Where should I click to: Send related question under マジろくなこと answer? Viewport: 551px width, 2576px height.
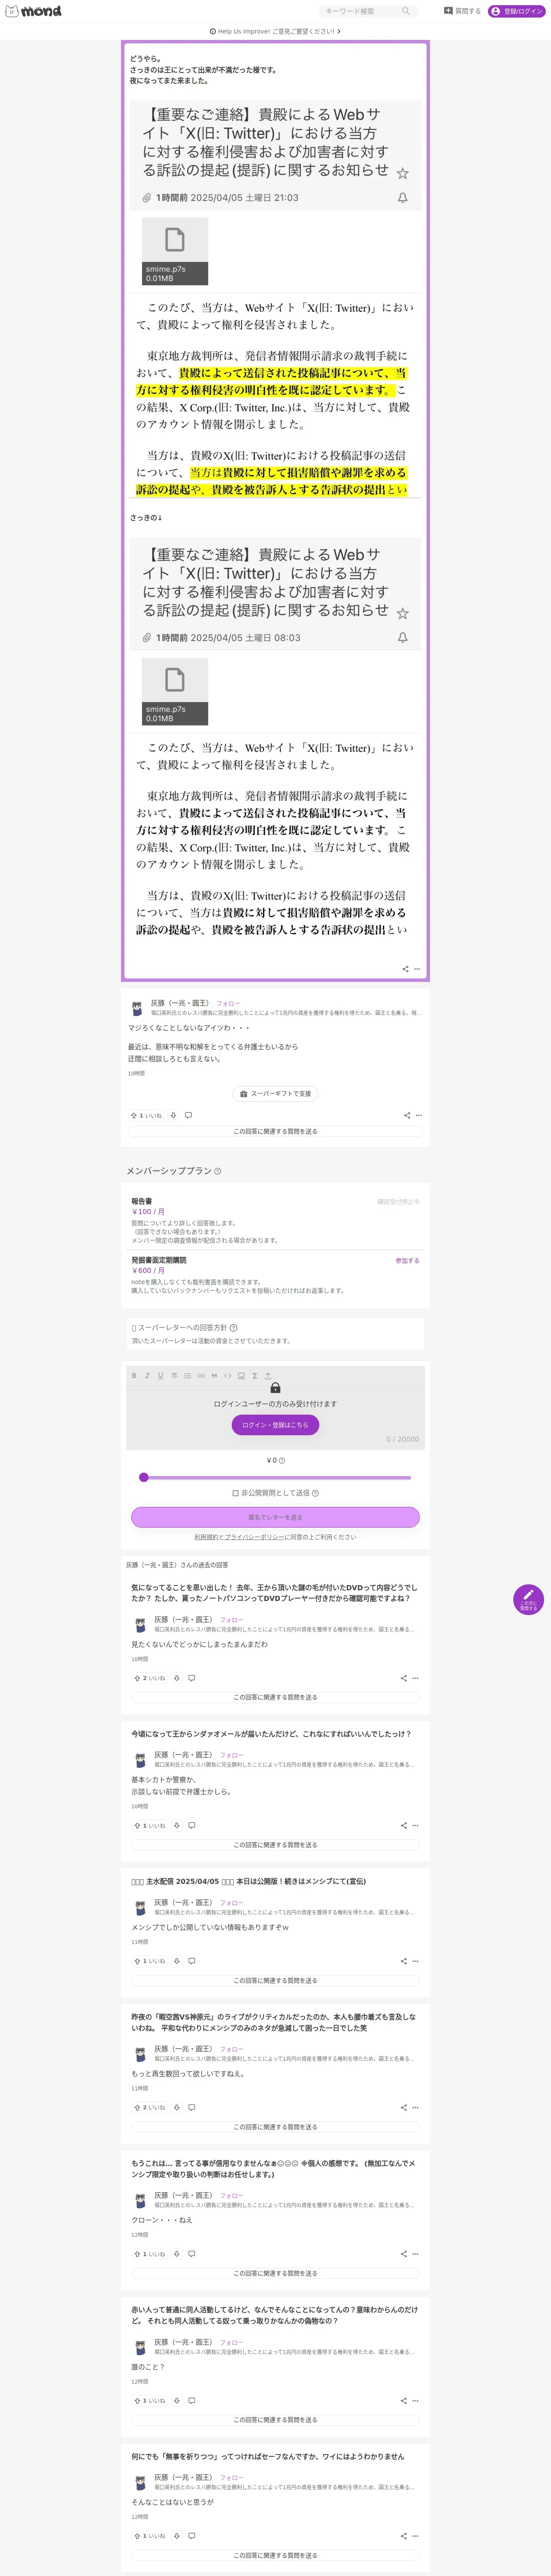tap(275, 1131)
